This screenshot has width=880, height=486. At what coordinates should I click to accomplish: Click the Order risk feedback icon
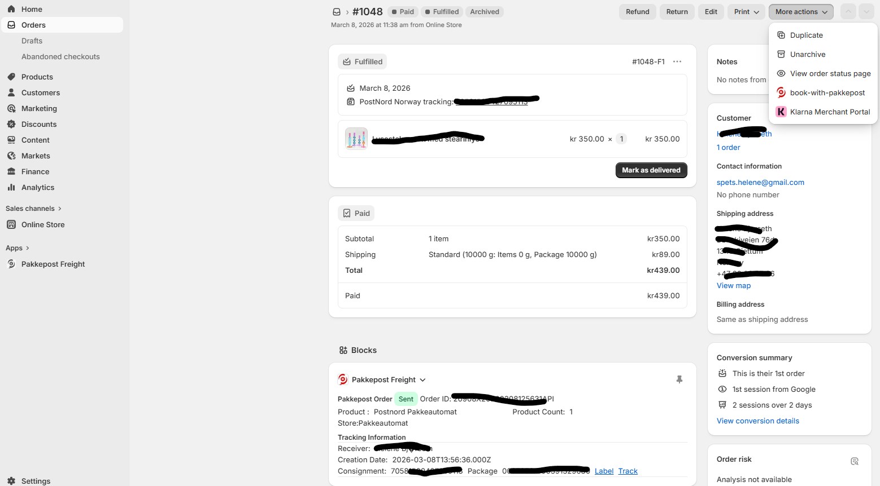(x=855, y=461)
